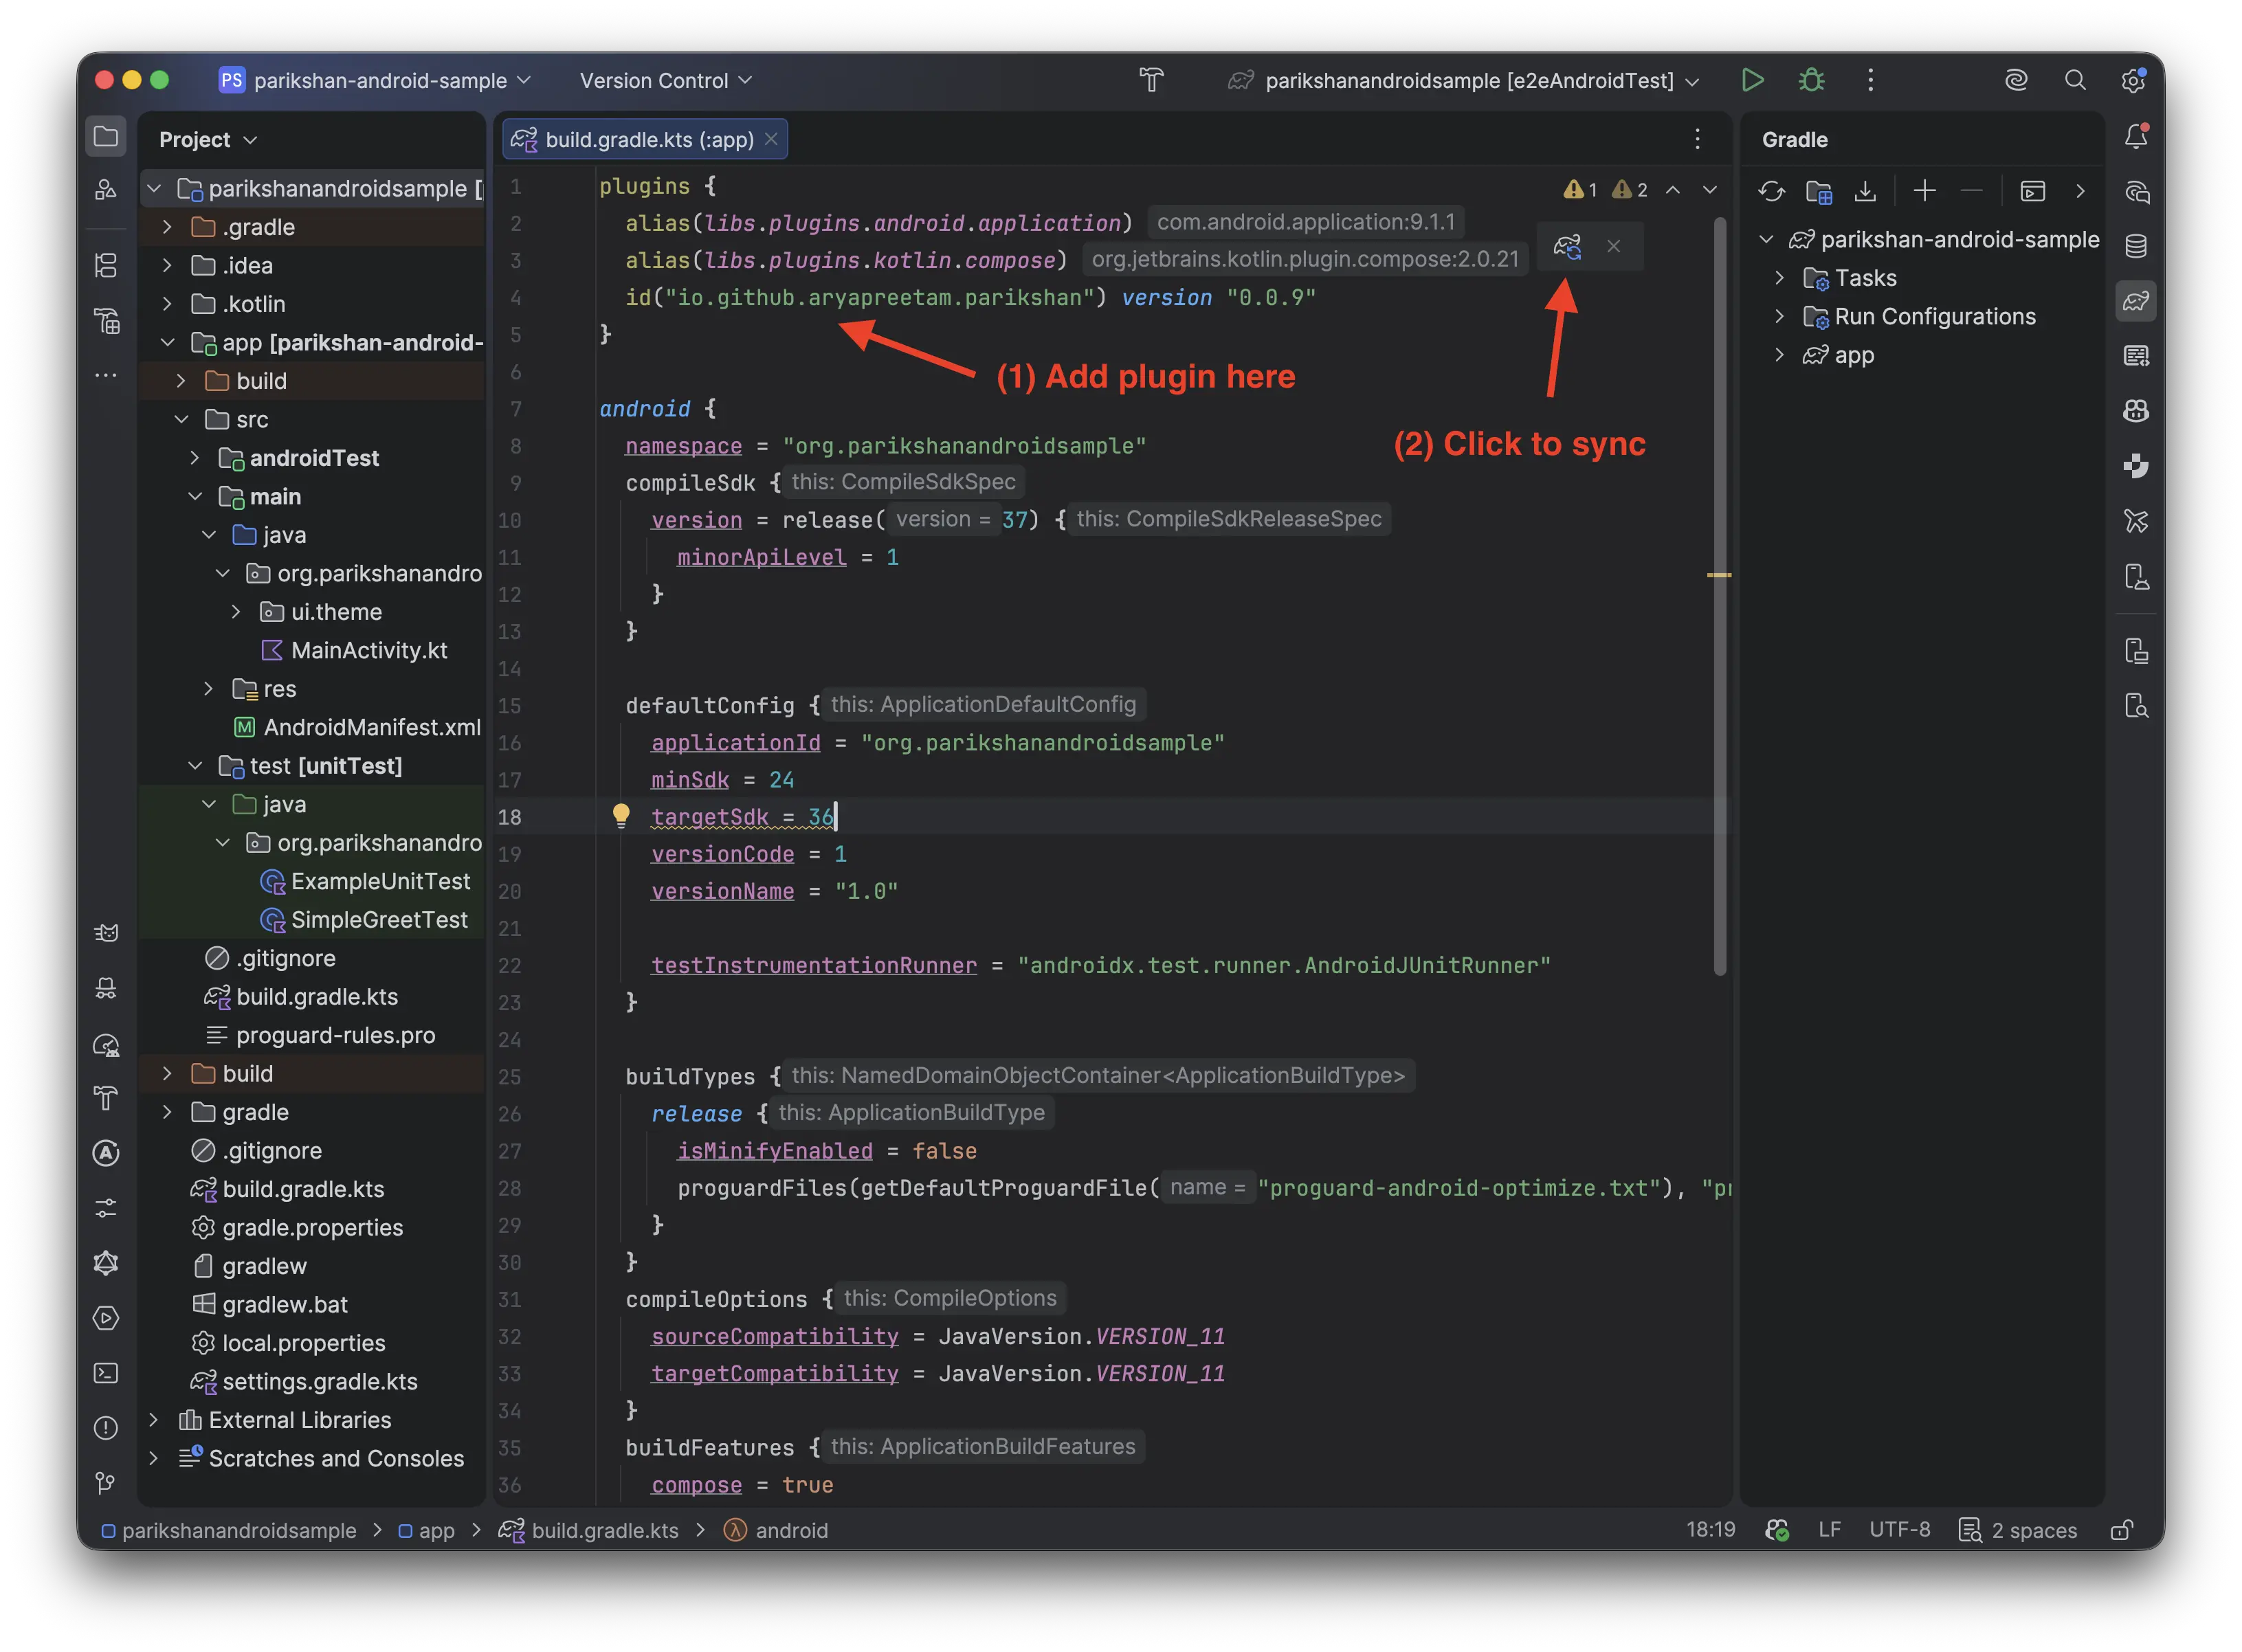This screenshot has width=2242, height=1652.
Task: Click the hammer Build icon in toolbar
Action: pyautogui.click(x=1151, y=80)
